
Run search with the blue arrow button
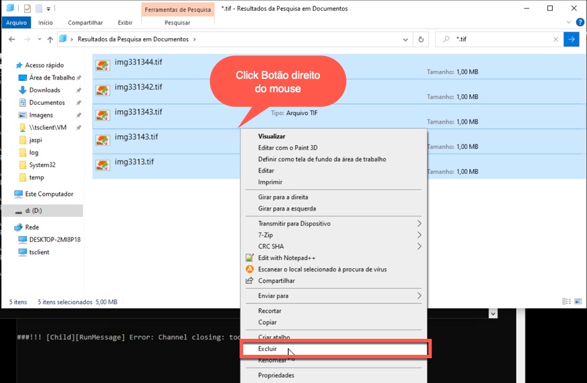tap(572, 39)
